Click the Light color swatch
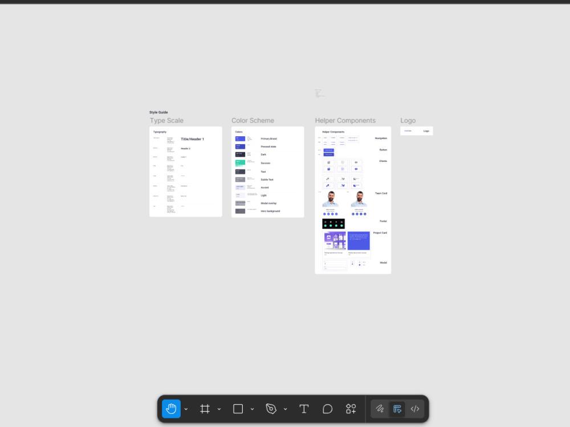Viewport: 570px width, 427px height. tap(240, 196)
